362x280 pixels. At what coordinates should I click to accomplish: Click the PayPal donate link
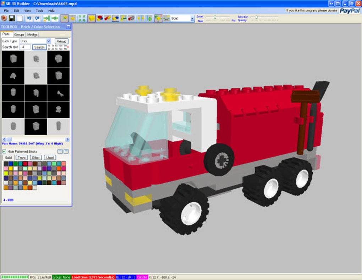[x=350, y=11]
